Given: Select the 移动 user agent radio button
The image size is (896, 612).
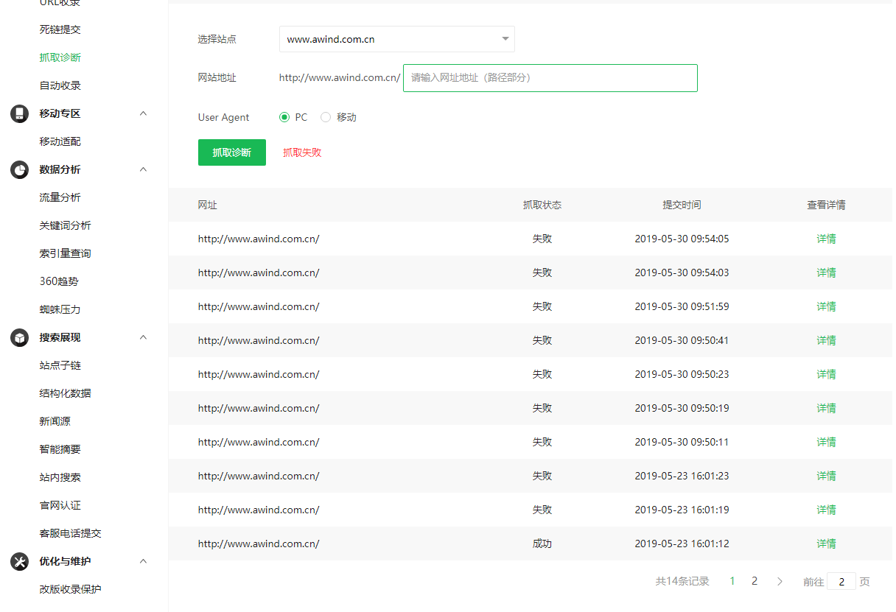Looking at the screenshot, I should [x=326, y=117].
